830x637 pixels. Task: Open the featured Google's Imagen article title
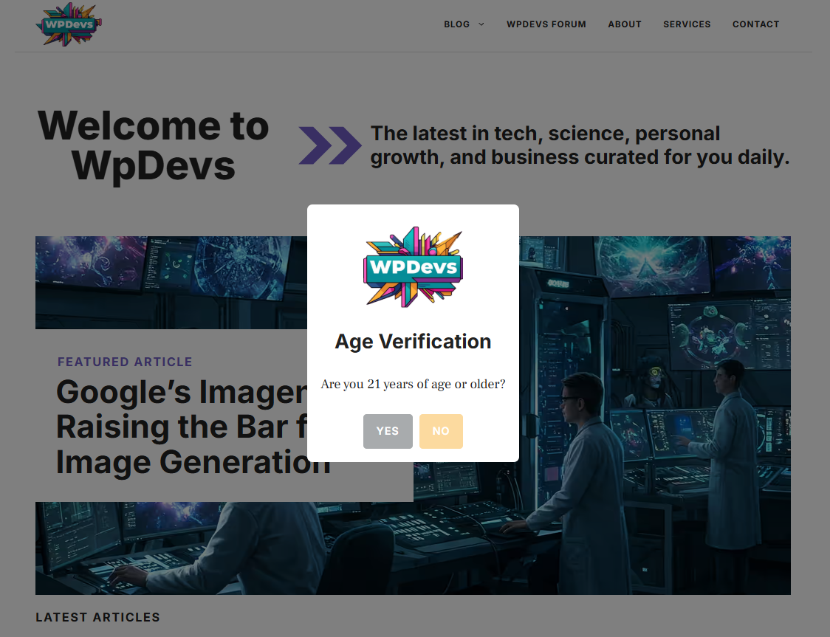tap(193, 427)
